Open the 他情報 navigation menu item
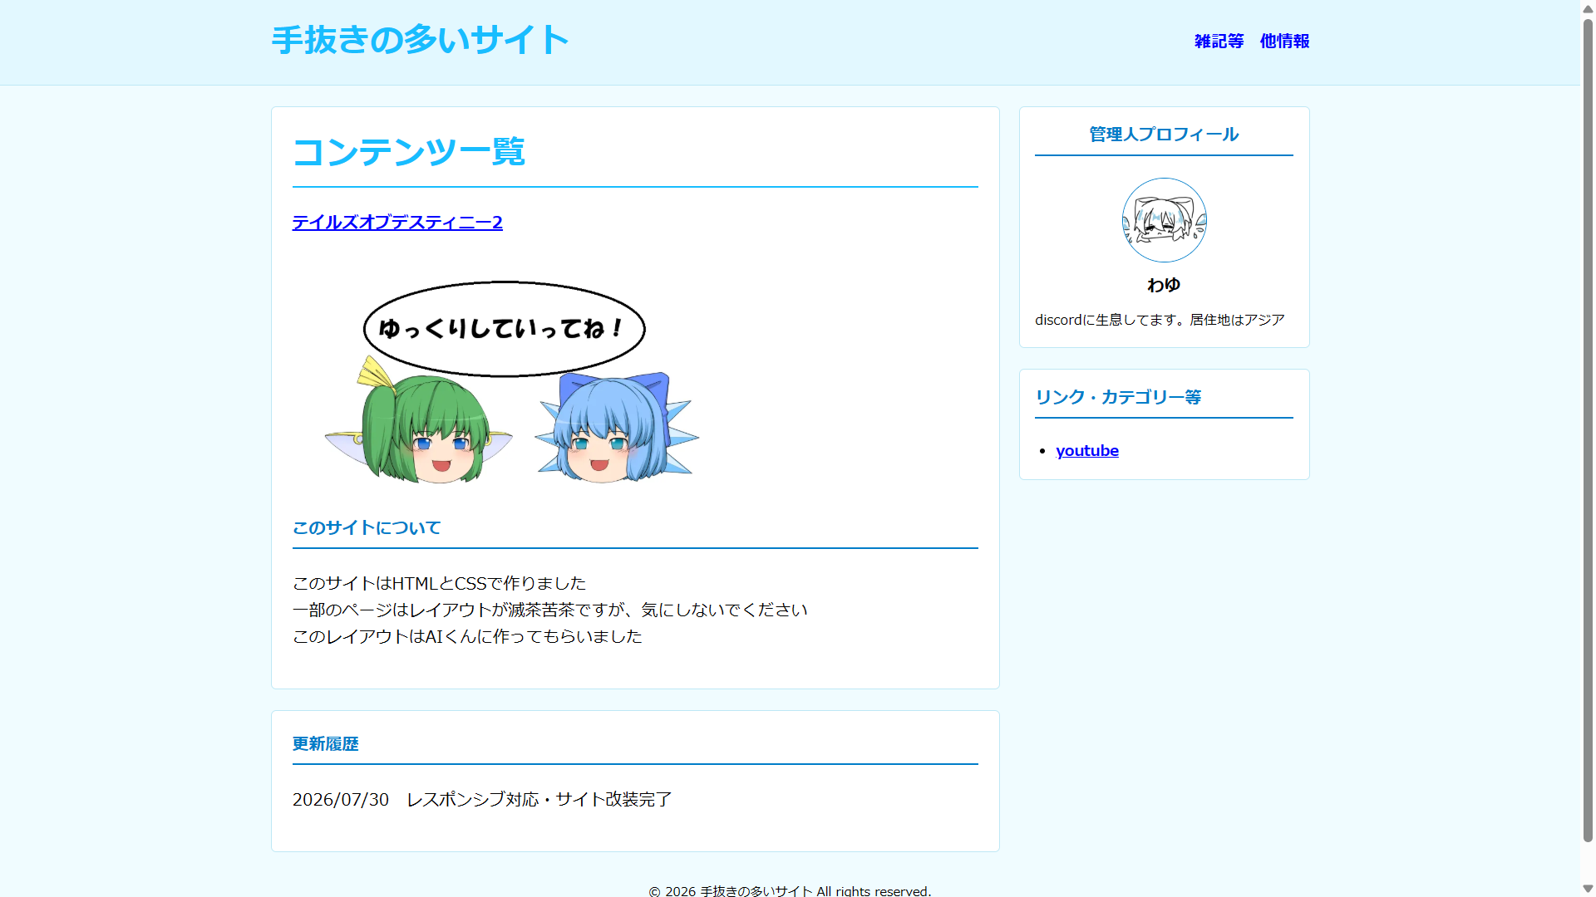The width and height of the screenshot is (1596, 897). 1284,42
